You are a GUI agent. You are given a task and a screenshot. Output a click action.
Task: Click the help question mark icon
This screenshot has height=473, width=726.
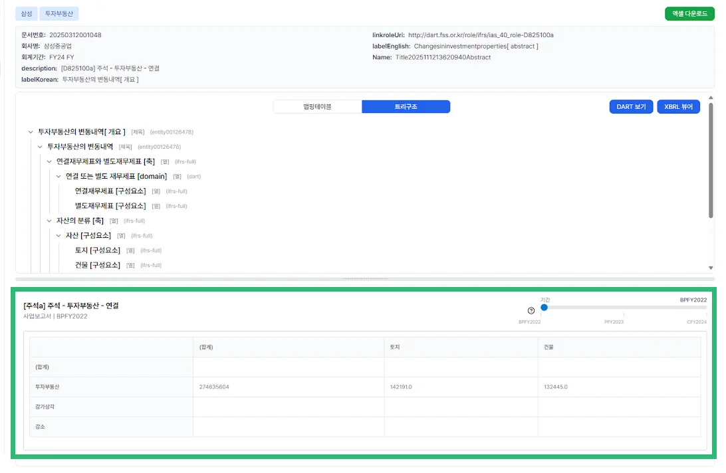coord(531,310)
